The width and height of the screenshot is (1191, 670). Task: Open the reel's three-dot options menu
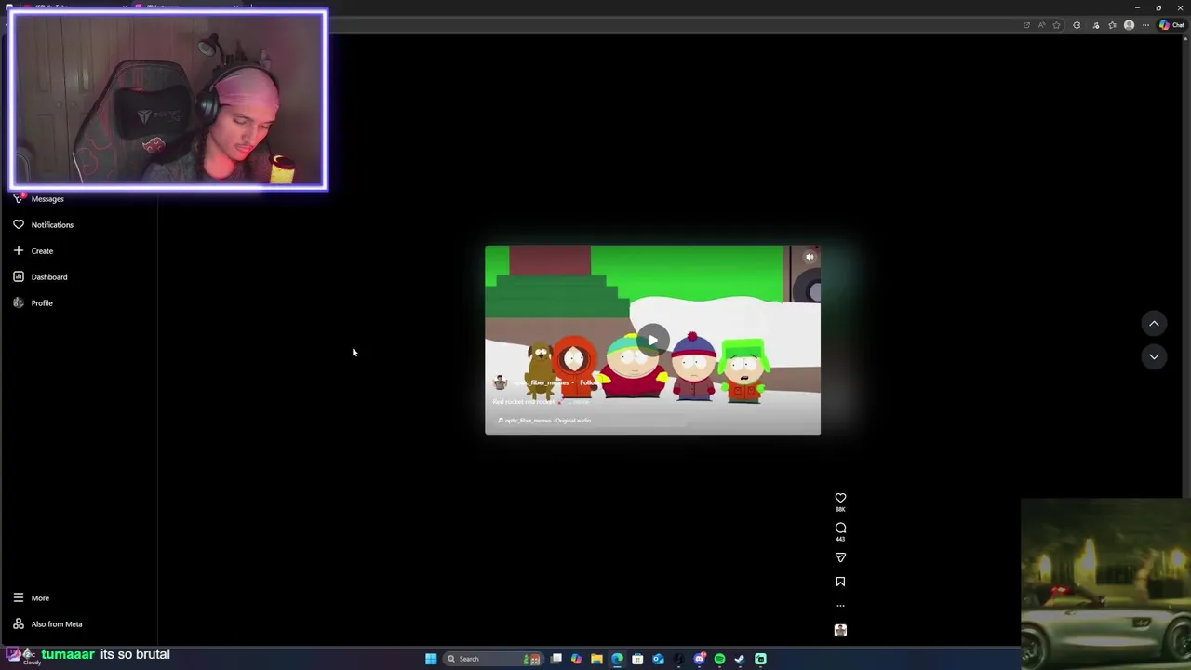click(x=840, y=606)
